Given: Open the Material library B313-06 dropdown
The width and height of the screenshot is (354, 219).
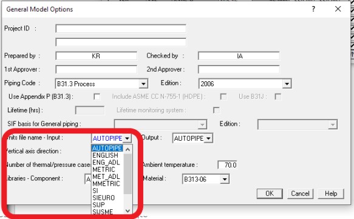Looking at the screenshot, I should tap(225, 180).
